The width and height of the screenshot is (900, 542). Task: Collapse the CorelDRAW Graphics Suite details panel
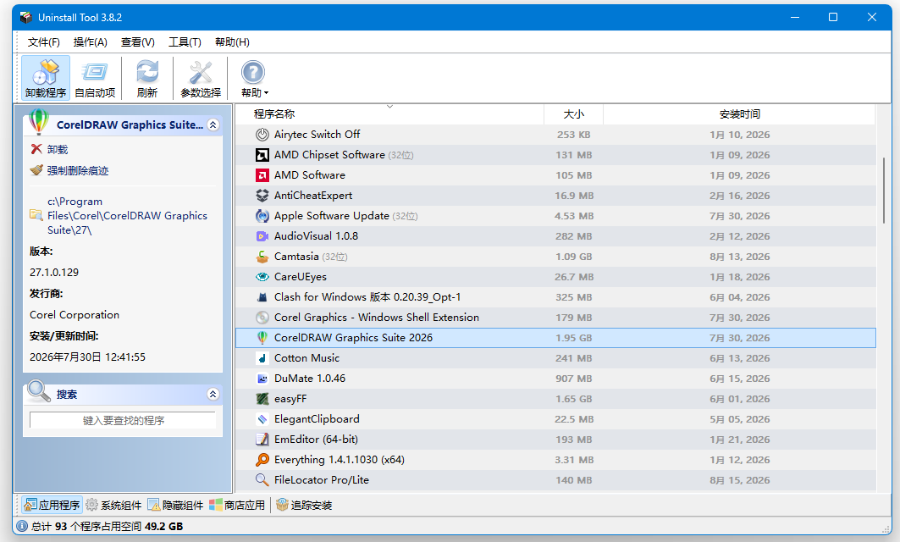coord(213,124)
